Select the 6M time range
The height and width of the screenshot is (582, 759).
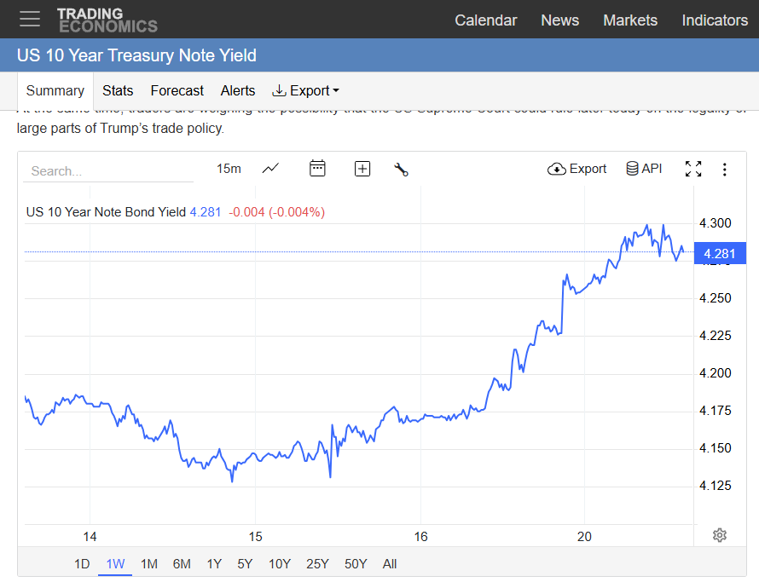coord(182,564)
